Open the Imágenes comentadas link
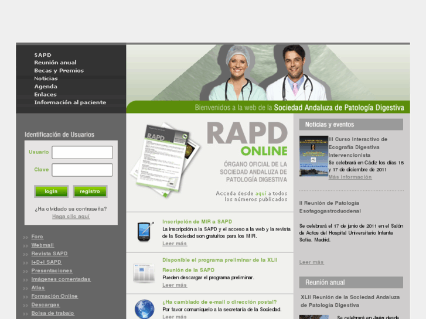This screenshot has height=319, width=426. [61, 279]
